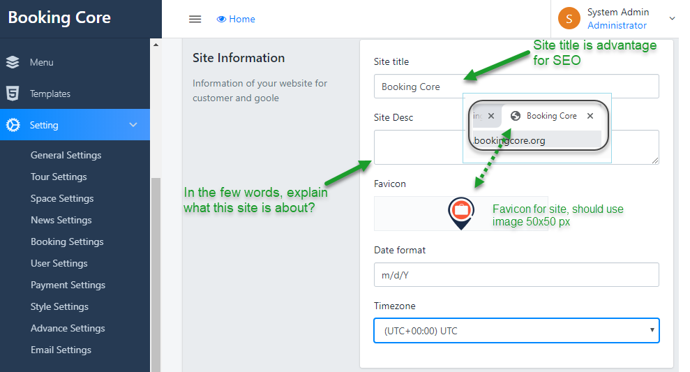Collapse the Setting submenu chevron

point(134,125)
